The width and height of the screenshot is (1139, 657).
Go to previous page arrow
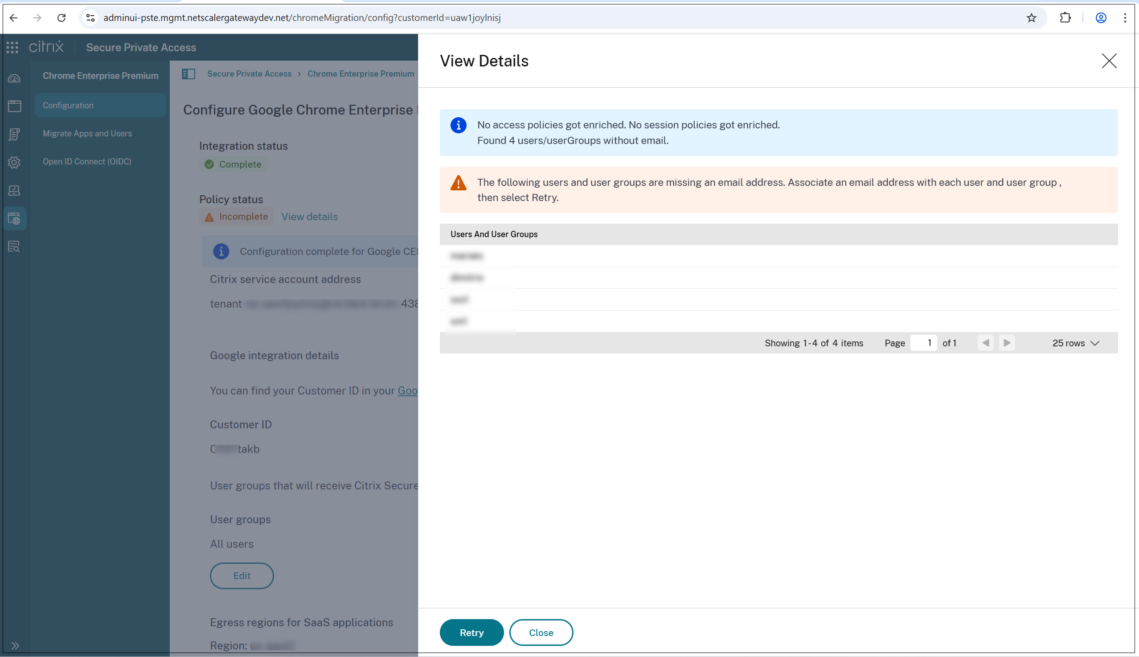985,343
